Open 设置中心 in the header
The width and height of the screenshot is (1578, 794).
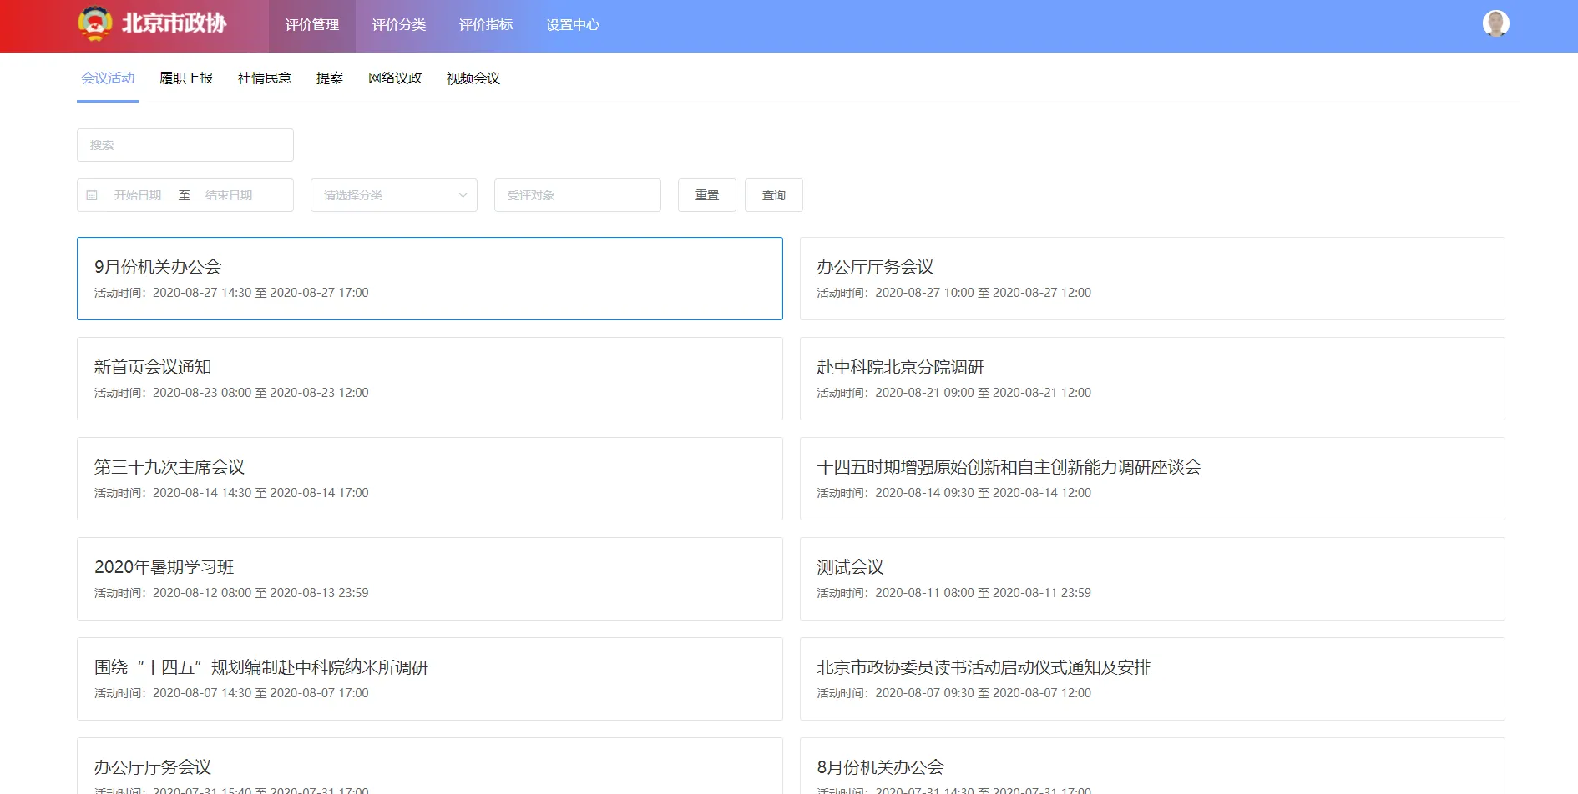[573, 25]
